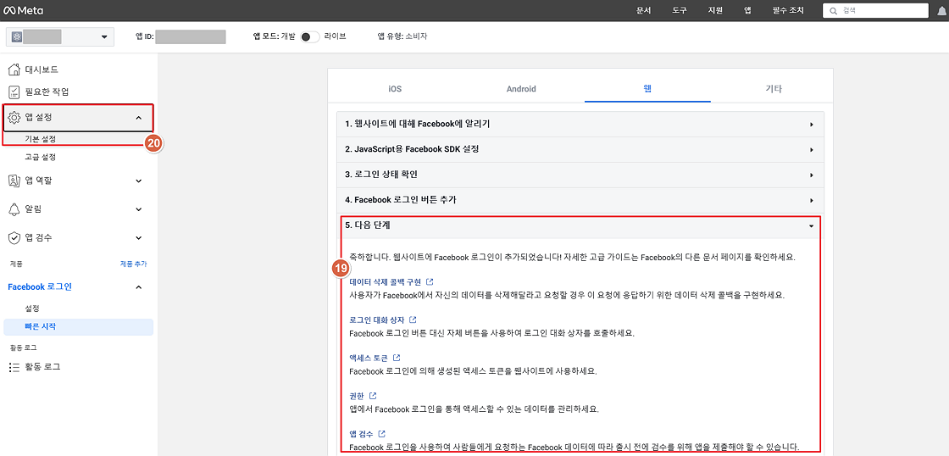This screenshot has height=456, width=949.
Task: Collapse the 앱 설정 chevron
Action: [x=139, y=118]
